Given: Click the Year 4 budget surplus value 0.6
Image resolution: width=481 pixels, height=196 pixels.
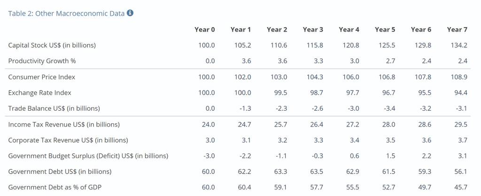Looking at the screenshot, I should point(354,156).
